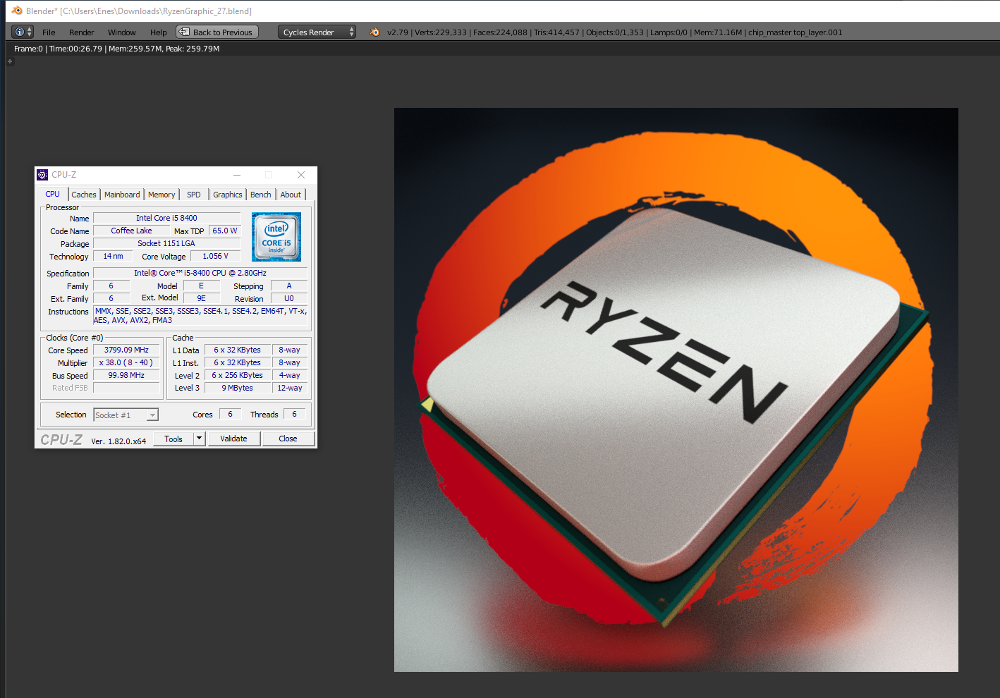Click the Verts:229,333 statistic in the header
The height and width of the screenshot is (698, 1000).
pos(441,32)
